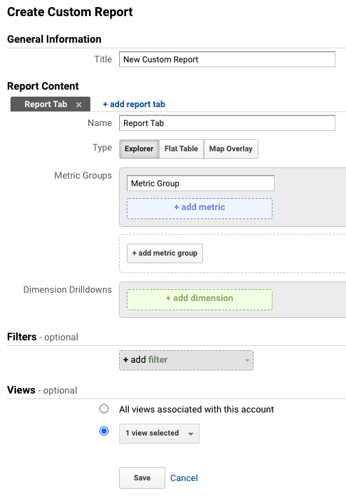Click the add metric box
Screen dimensions: 346x500
point(200,209)
